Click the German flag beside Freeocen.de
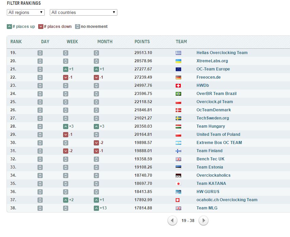Screen dimensions: 290x237 [178, 77]
